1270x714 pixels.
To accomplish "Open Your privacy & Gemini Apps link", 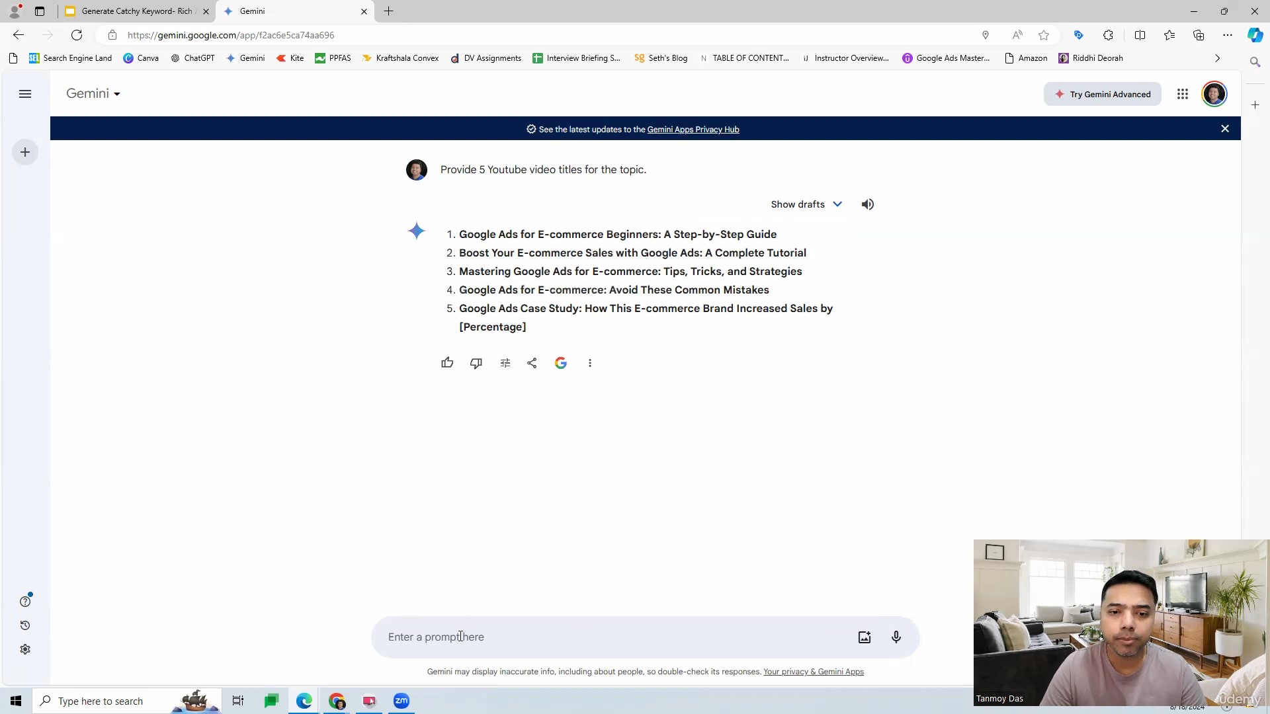I will (x=813, y=672).
